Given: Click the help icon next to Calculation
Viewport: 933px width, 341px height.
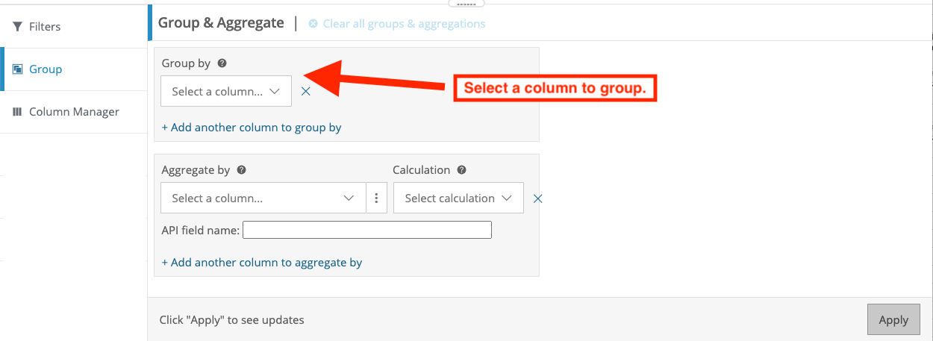Looking at the screenshot, I should [461, 170].
